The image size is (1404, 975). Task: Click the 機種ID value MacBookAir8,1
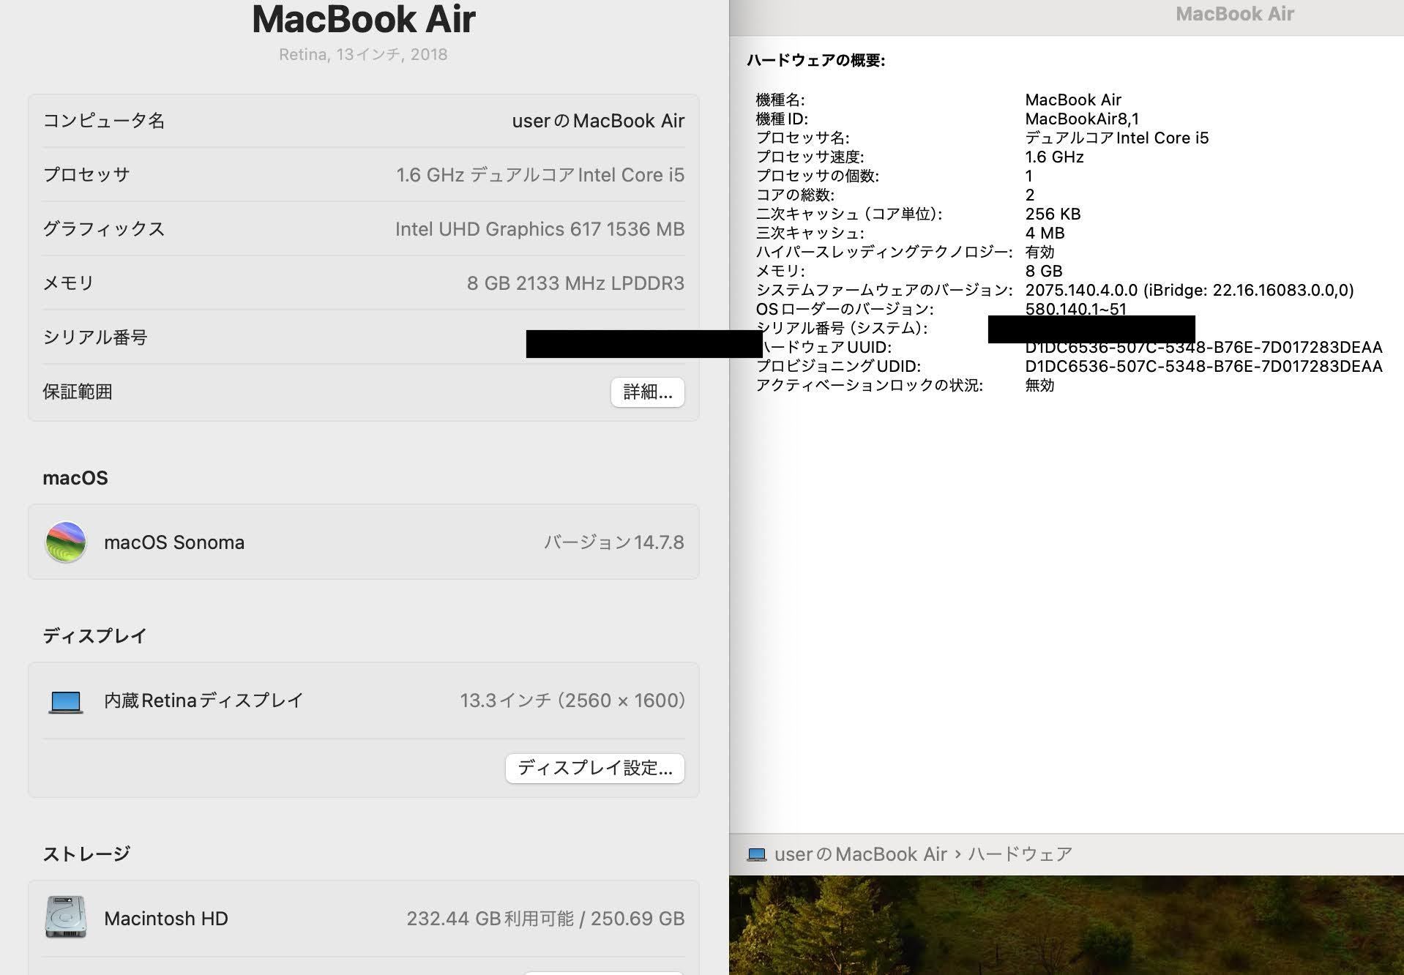1081,119
